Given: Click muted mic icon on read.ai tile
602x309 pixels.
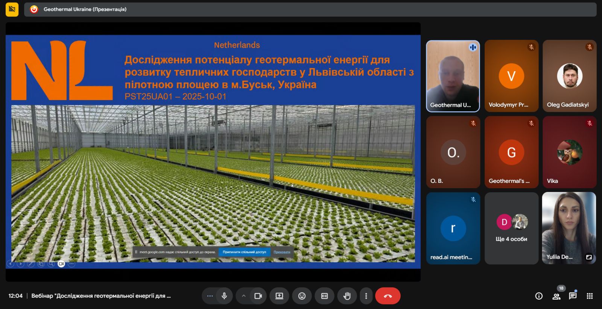Looking at the screenshot, I should [473, 199].
